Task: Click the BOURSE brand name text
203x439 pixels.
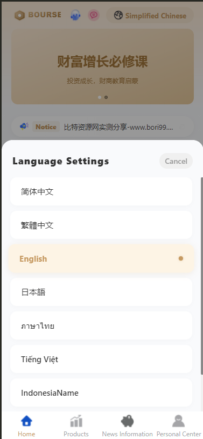Action: pyautogui.click(x=45, y=15)
